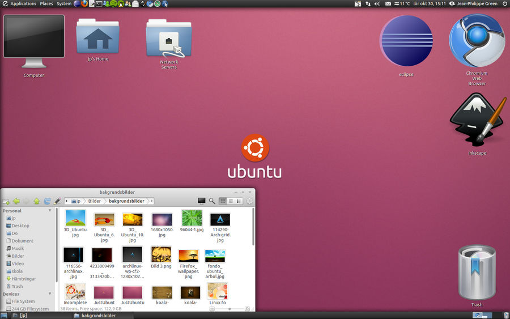The height and width of the screenshot is (319, 510).
Task: Click the zoom slider in file manager
Action: 229,309
